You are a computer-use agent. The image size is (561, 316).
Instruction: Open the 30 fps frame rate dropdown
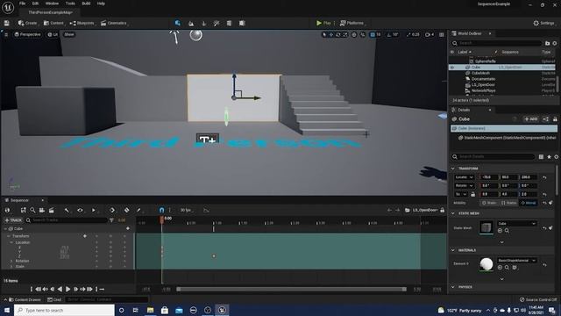point(186,210)
